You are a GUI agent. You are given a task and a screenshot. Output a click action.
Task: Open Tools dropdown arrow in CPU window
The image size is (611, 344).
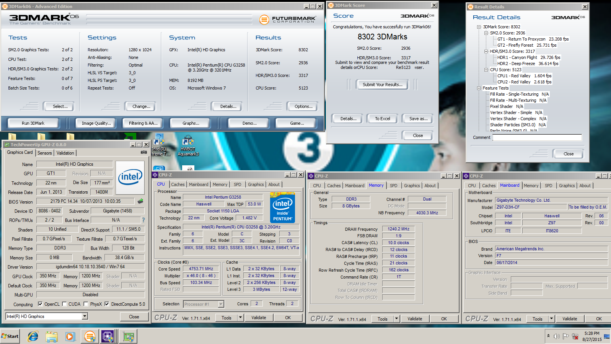point(240,318)
